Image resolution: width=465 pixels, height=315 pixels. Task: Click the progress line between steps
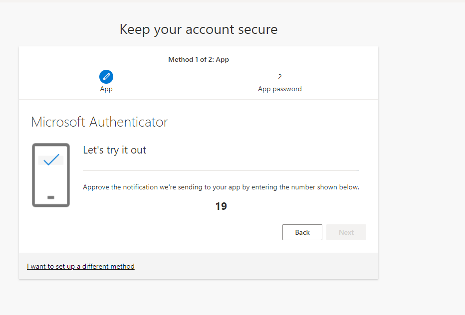(193, 77)
